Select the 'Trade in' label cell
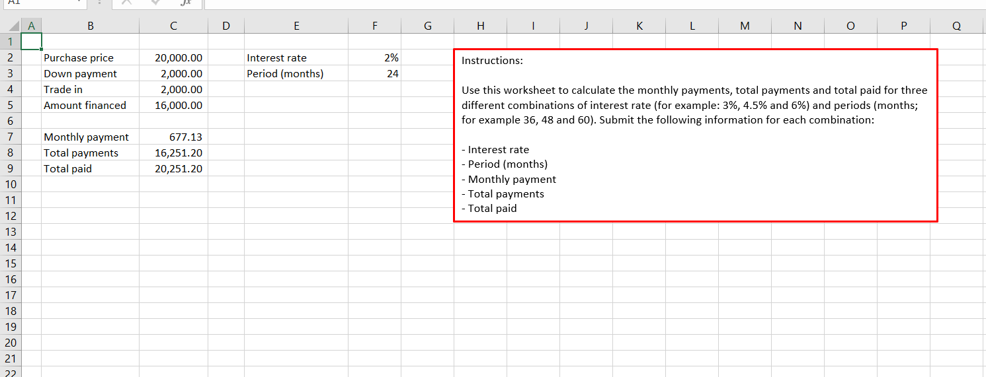The image size is (986, 377). (91, 89)
